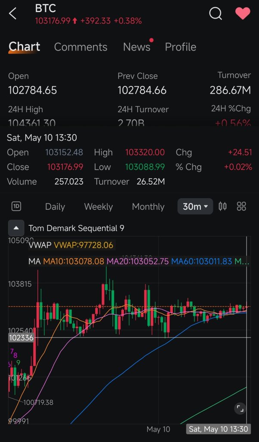Image resolution: width=259 pixels, height=442 pixels.
Task: Tap the Volume value 257.023
Action: (x=69, y=182)
